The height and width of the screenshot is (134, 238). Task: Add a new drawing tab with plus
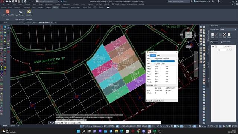click(55, 23)
